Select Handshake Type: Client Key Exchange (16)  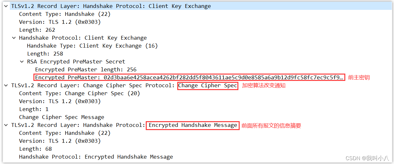92,46
